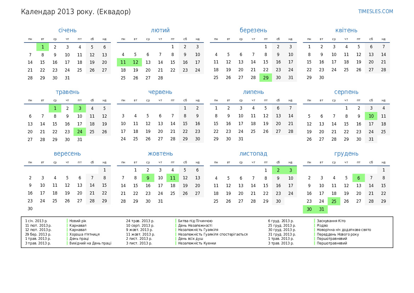Click the Новий рік legend entry
This screenshot has width=414, height=293.
click(x=78, y=221)
